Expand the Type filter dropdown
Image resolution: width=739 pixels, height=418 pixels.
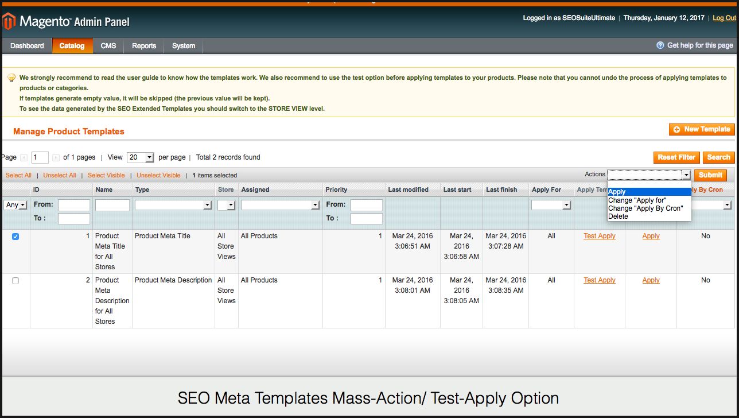coord(173,205)
